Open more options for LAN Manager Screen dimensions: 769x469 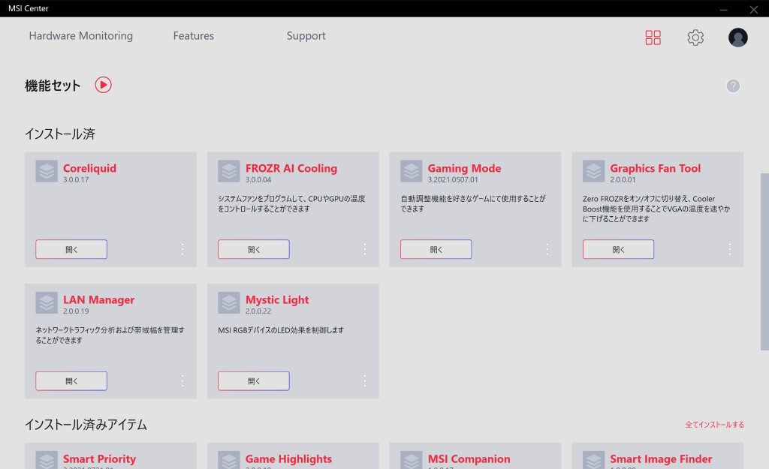182,380
